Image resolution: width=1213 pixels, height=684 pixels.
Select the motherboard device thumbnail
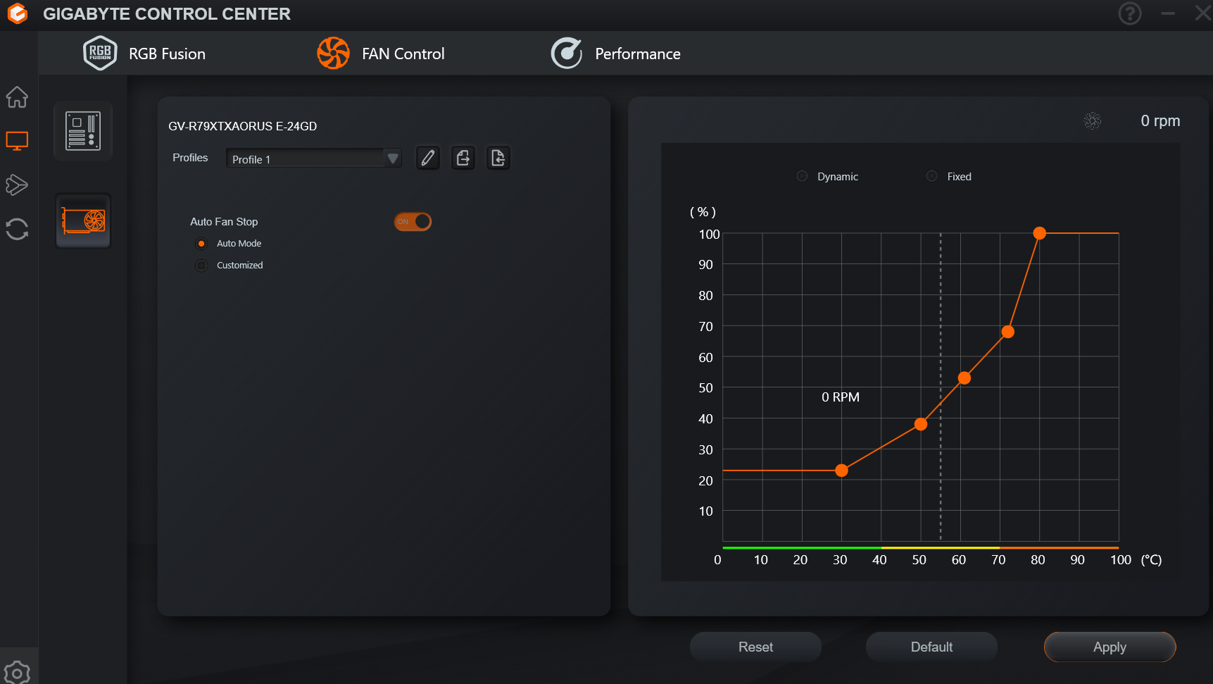click(x=83, y=131)
